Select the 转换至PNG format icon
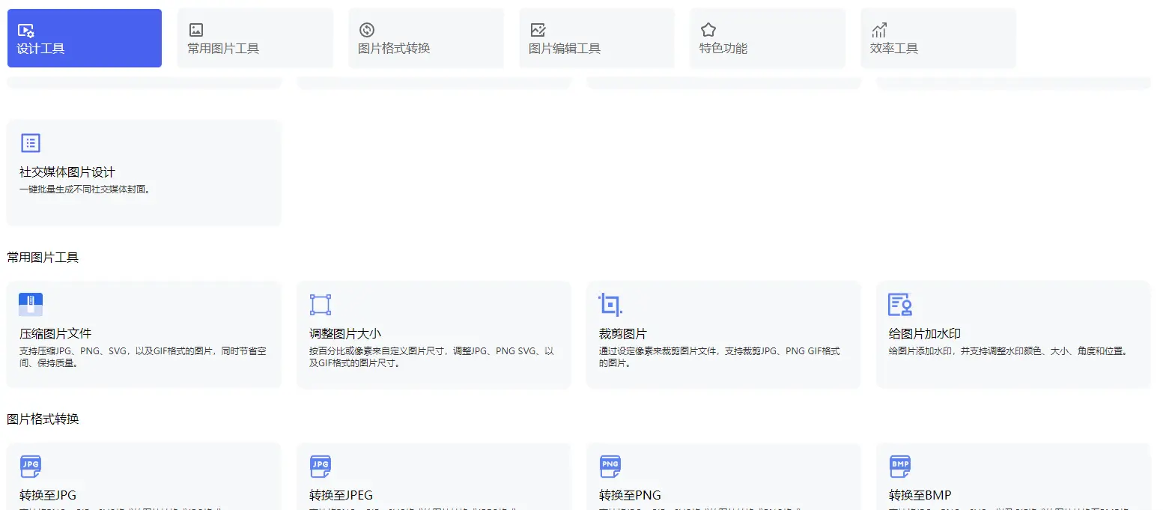Image resolution: width=1163 pixels, height=510 pixels. point(610,465)
